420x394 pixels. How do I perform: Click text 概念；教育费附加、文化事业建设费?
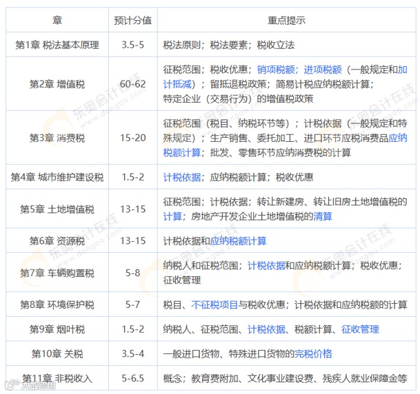coord(238,378)
